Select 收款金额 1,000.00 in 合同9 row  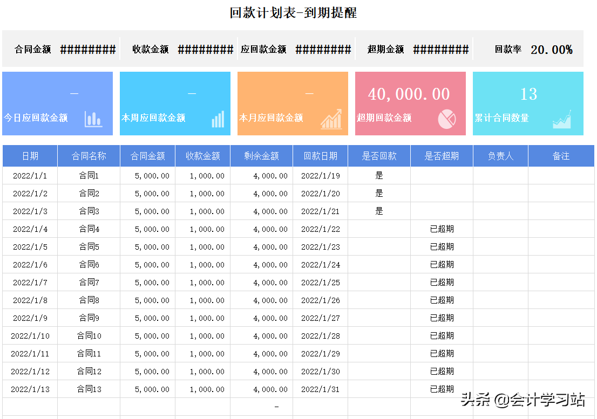(202, 318)
